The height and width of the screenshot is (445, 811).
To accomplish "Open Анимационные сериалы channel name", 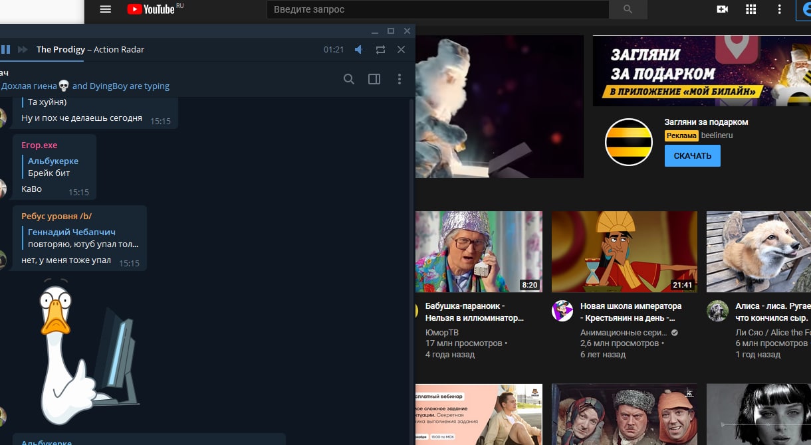I will (x=624, y=332).
